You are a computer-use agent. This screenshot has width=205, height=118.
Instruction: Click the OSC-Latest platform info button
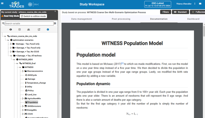158,4
